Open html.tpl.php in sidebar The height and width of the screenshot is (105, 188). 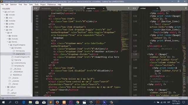tap(20, 51)
